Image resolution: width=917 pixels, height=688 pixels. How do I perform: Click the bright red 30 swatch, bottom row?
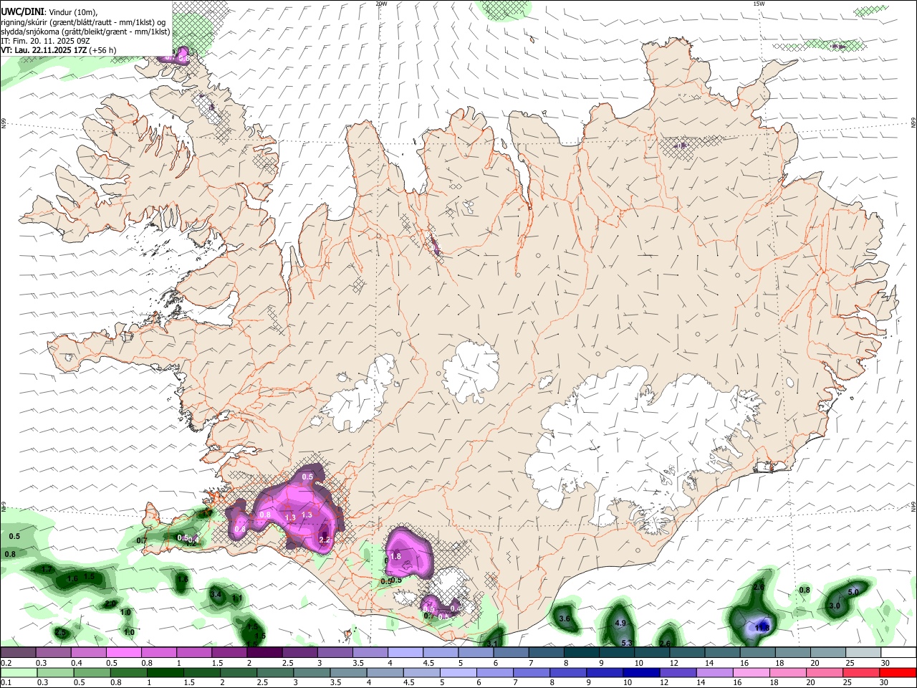click(898, 673)
